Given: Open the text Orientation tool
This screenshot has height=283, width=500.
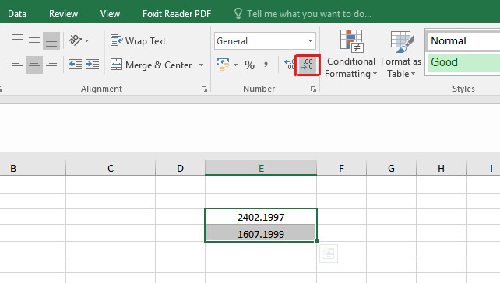Looking at the screenshot, I should (79, 40).
